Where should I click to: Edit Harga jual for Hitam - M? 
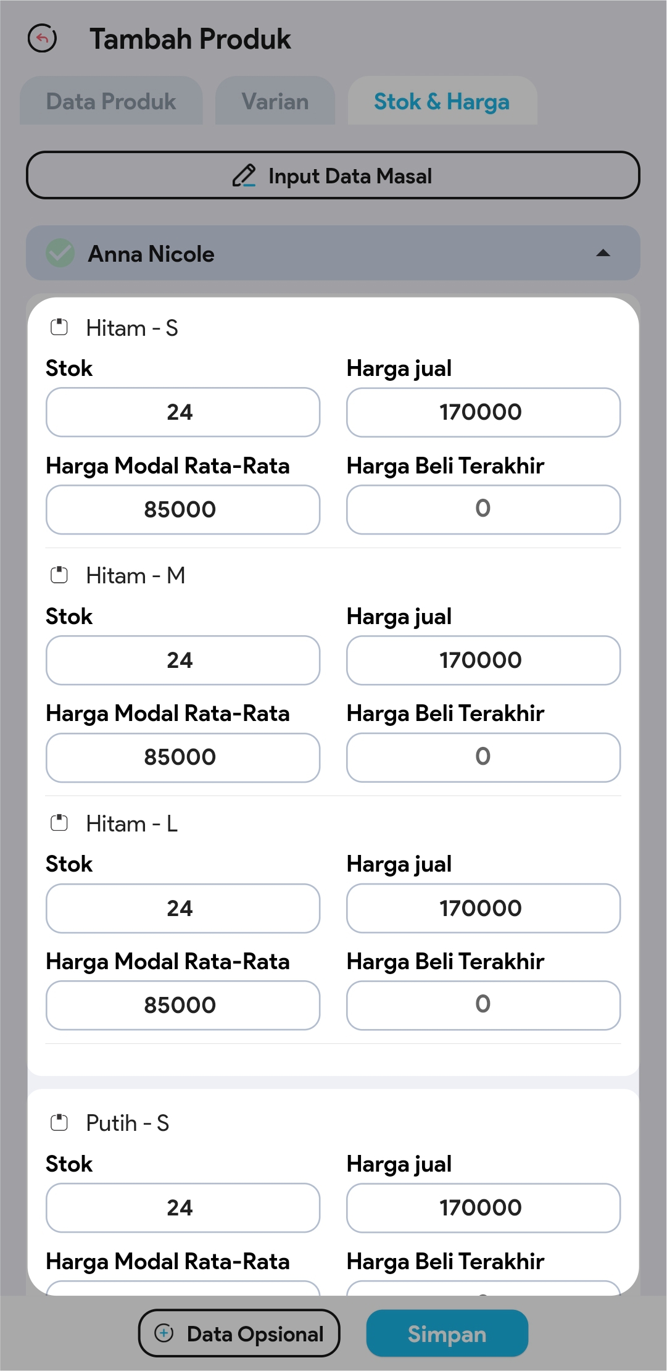(x=483, y=660)
